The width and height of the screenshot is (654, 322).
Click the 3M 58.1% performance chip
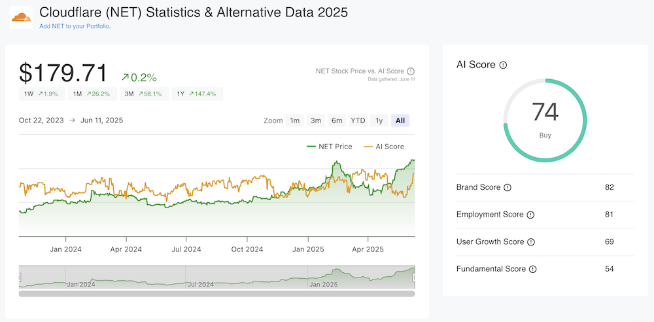pos(145,94)
